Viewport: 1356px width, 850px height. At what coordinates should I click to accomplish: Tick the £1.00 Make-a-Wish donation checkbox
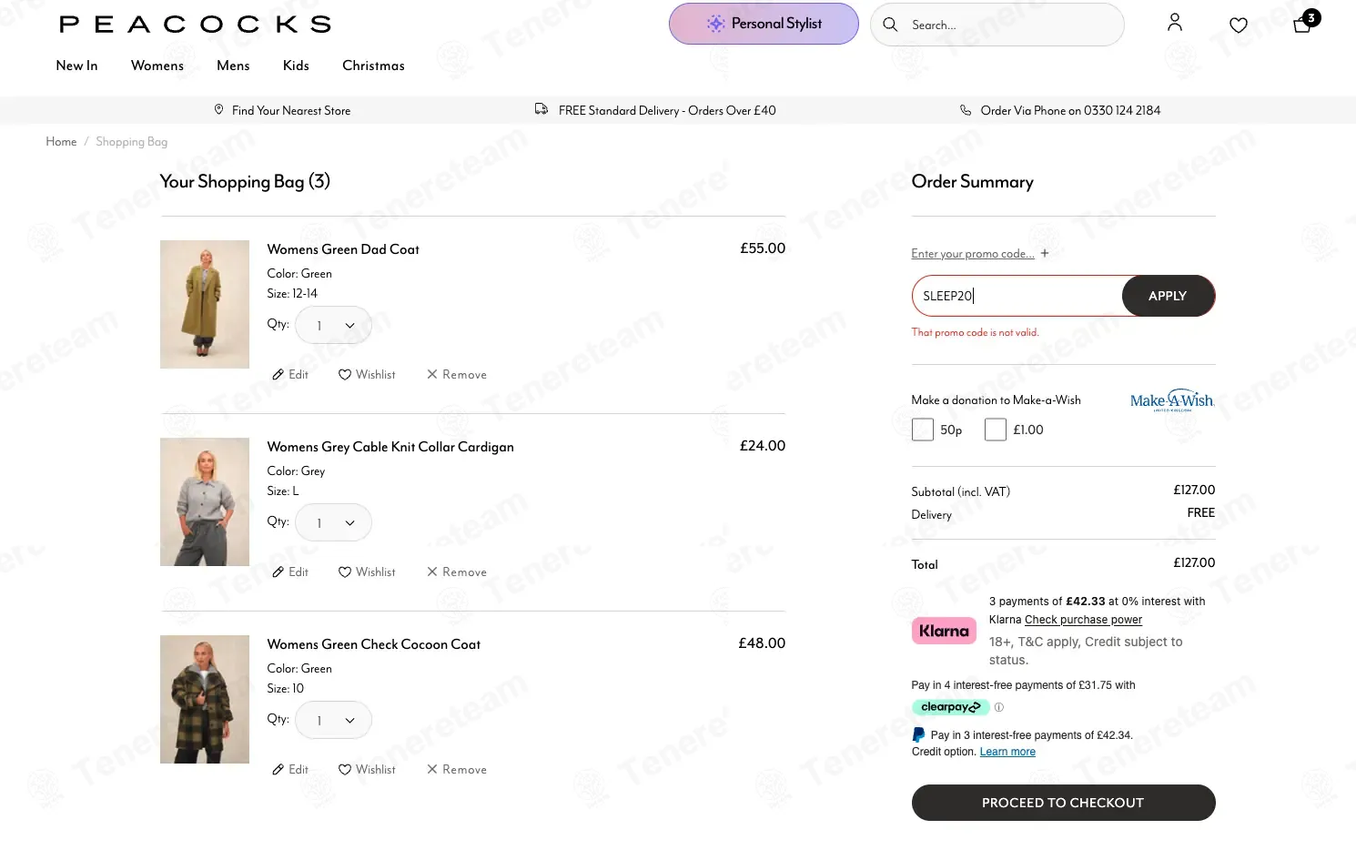click(x=996, y=430)
